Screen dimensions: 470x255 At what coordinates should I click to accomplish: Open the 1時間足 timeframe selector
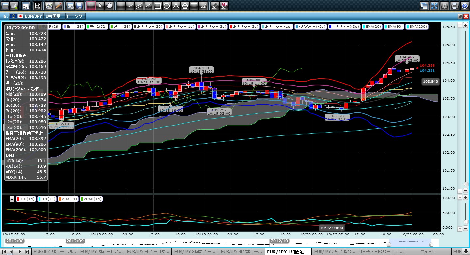pos(54,16)
